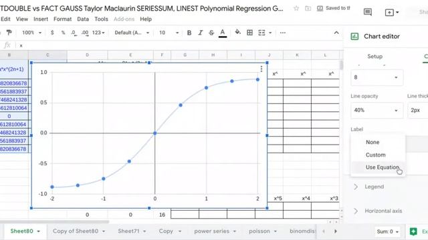The width and height of the screenshot is (428, 240).
Task: Show more toolbar options
Action: [283, 33]
